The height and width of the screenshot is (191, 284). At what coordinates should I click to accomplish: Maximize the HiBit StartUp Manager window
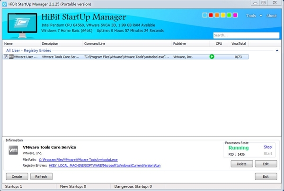pyautogui.click(x=264, y=3)
